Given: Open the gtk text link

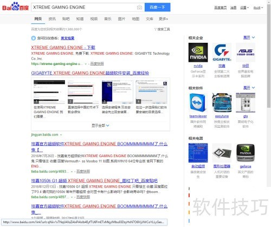Looking at the screenshot, I should click(x=246, y=116).
